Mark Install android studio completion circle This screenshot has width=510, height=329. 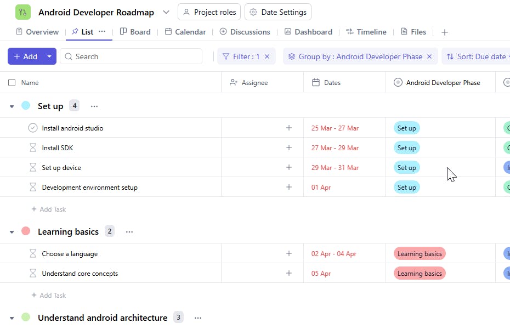click(33, 128)
